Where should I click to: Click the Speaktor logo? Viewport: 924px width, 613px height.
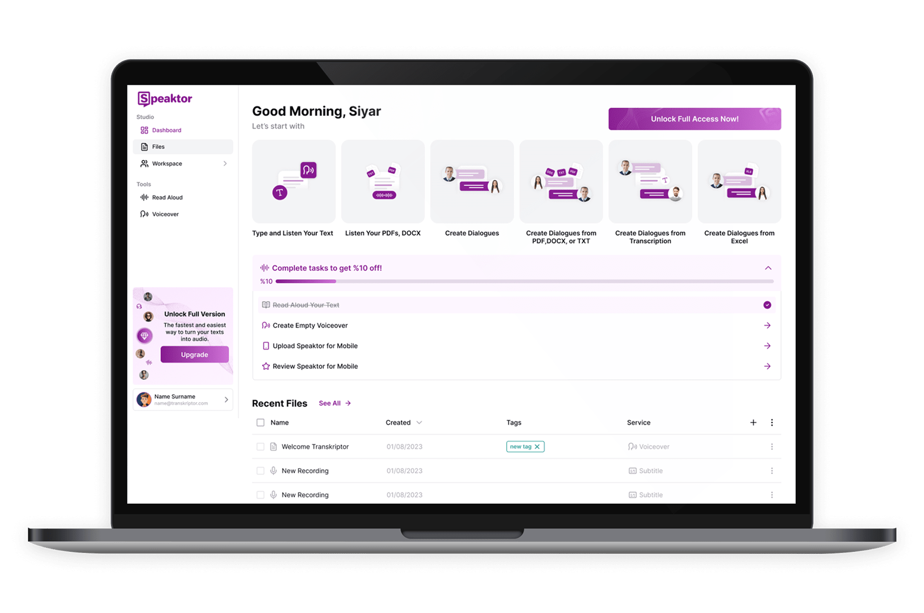[x=164, y=99]
